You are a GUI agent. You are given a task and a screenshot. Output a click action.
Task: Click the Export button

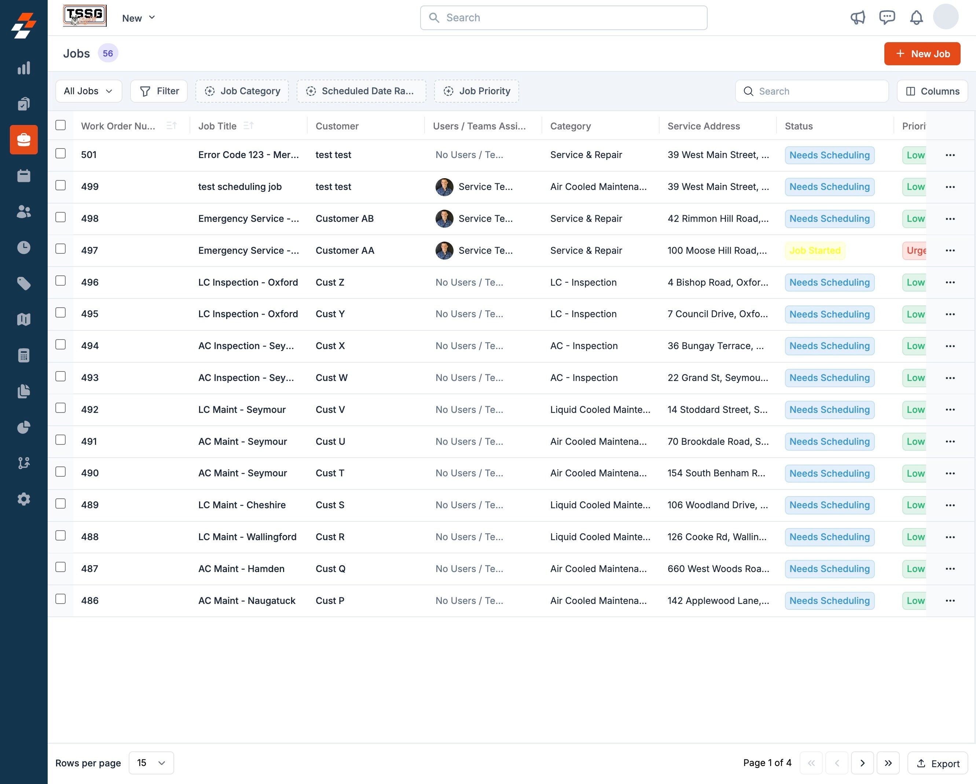click(x=938, y=763)
